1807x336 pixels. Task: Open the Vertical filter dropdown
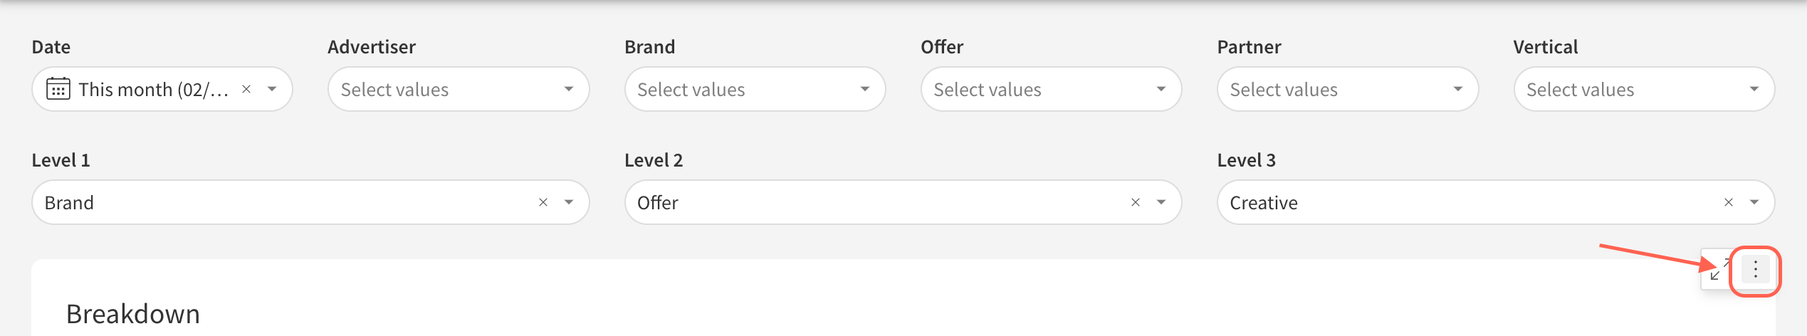click(x=1643, y=90)
